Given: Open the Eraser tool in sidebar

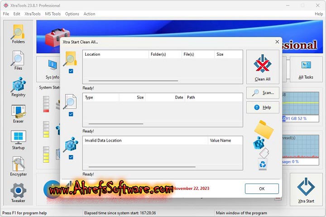Looking at the screenshot, I should point(18,113).
